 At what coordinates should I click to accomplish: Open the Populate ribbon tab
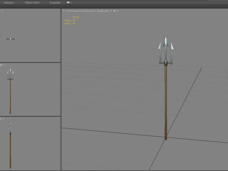pos(55,2)
